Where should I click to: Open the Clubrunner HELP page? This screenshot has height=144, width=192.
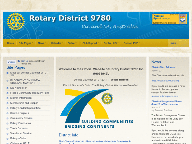20,143
